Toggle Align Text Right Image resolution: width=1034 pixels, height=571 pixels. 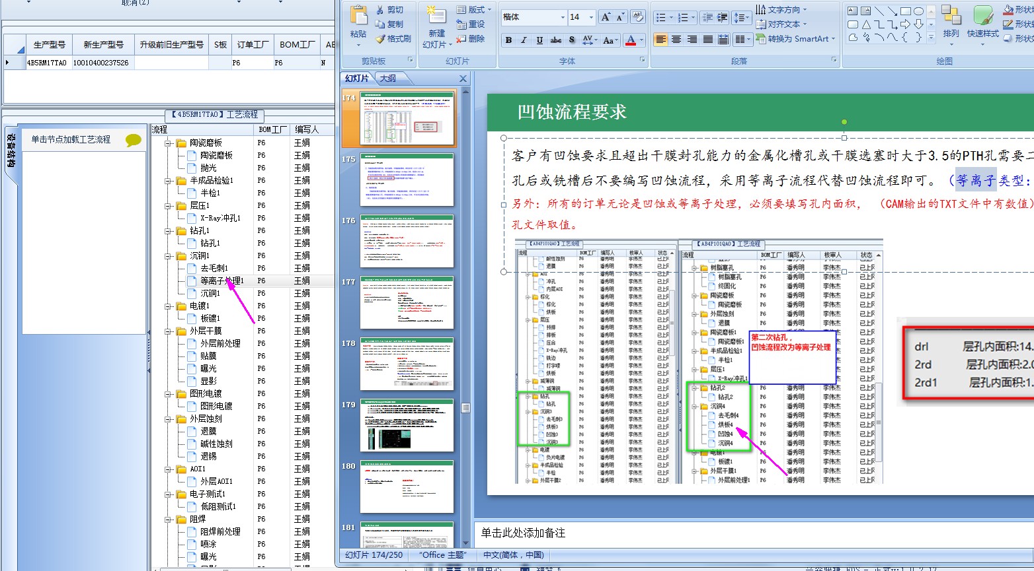tap(692, 40)
